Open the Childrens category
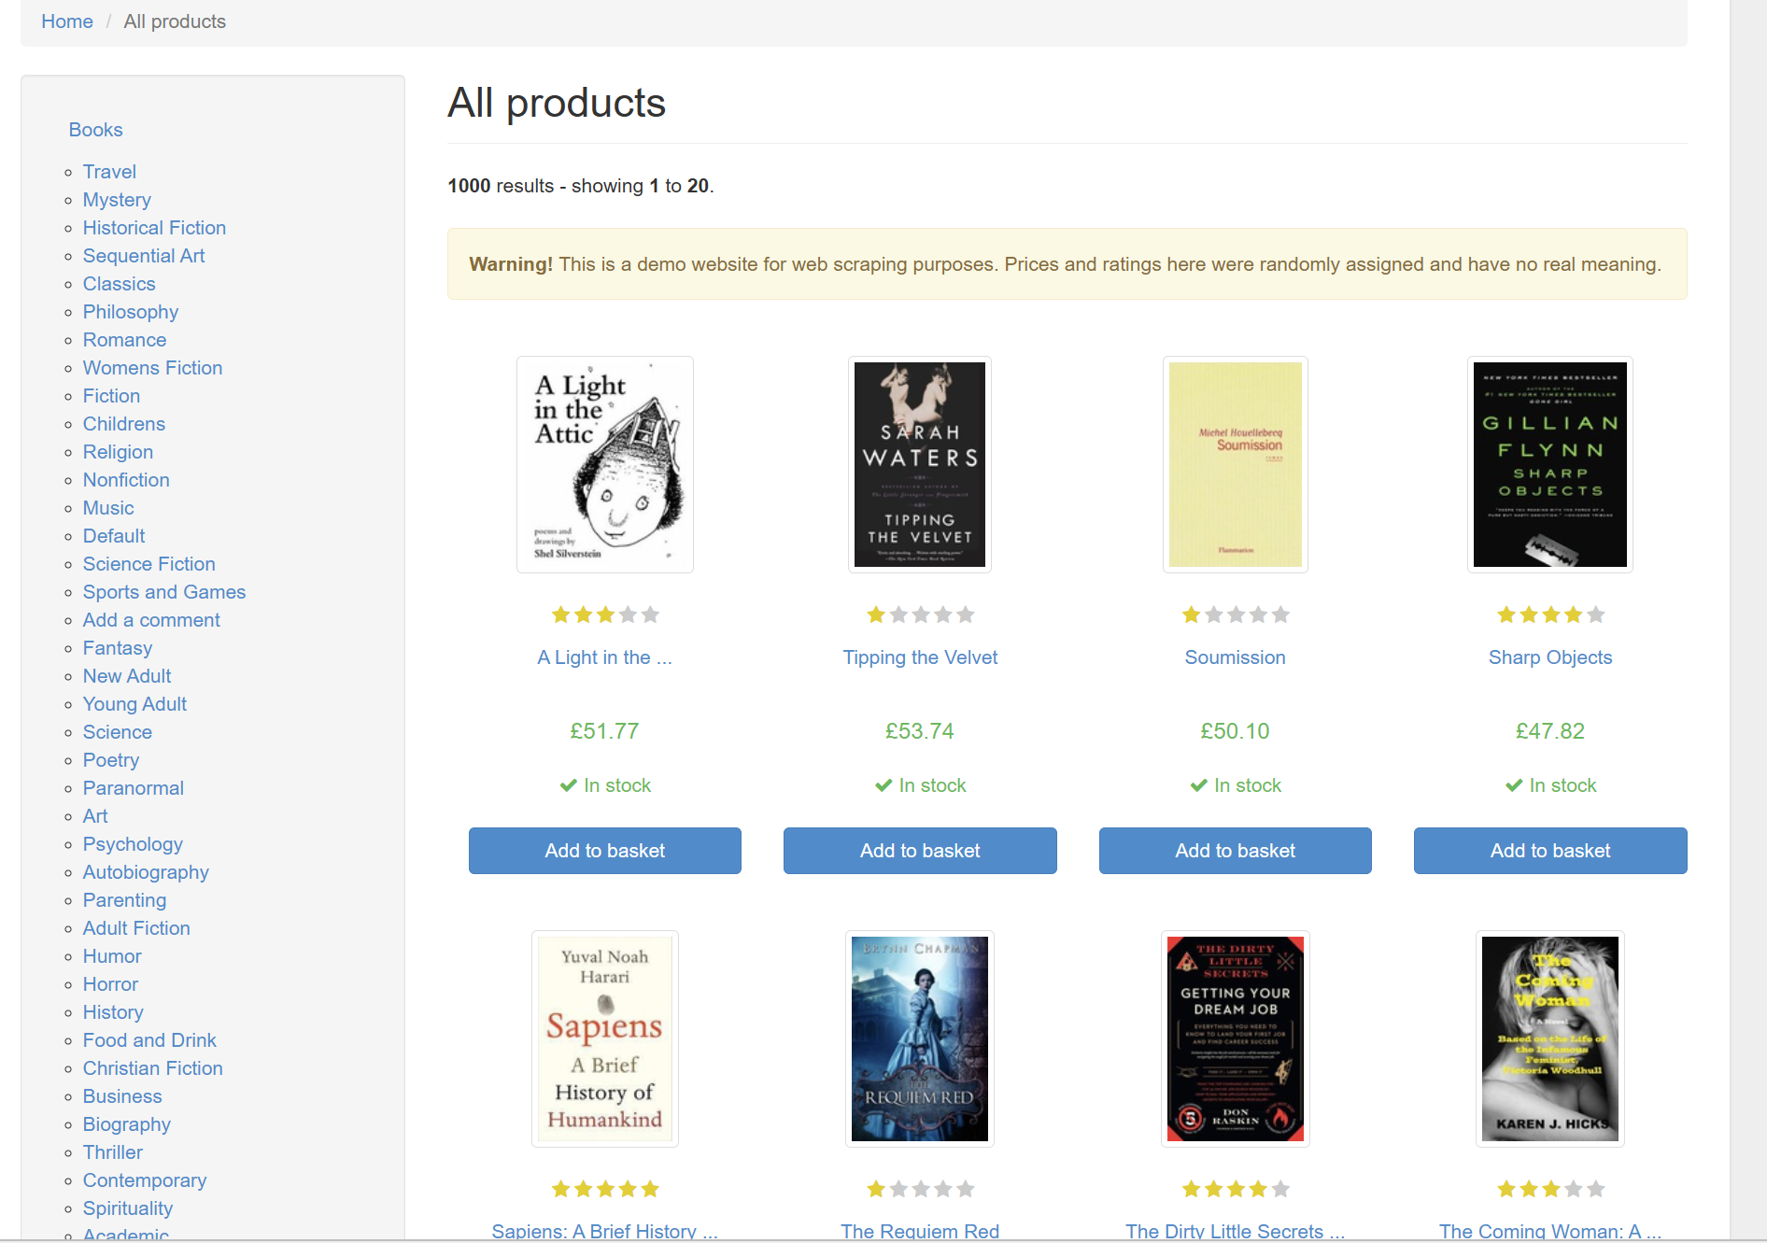The image size is (1767, 1243). (x=123, y=424)
